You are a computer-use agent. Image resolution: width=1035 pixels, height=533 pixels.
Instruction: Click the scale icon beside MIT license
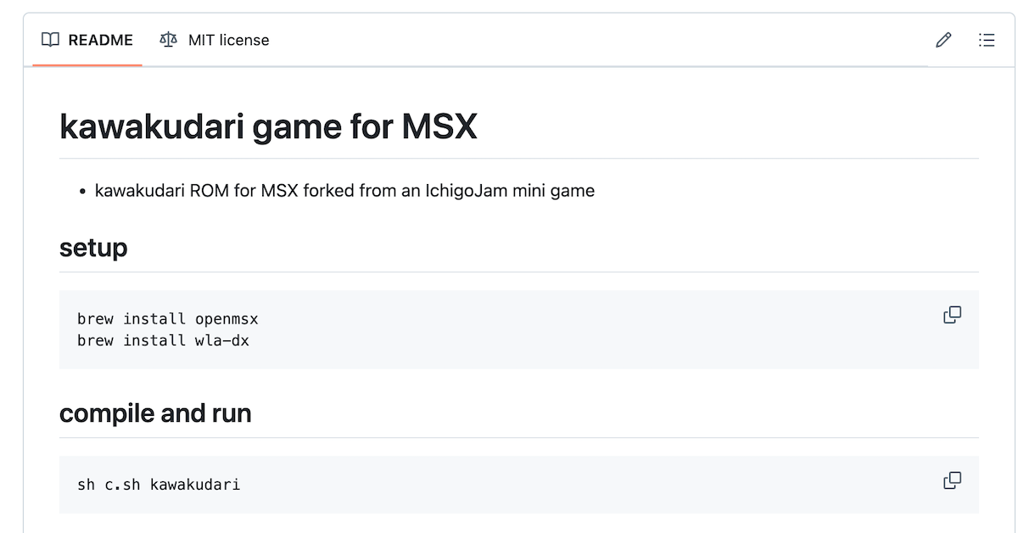pos(169,40)
